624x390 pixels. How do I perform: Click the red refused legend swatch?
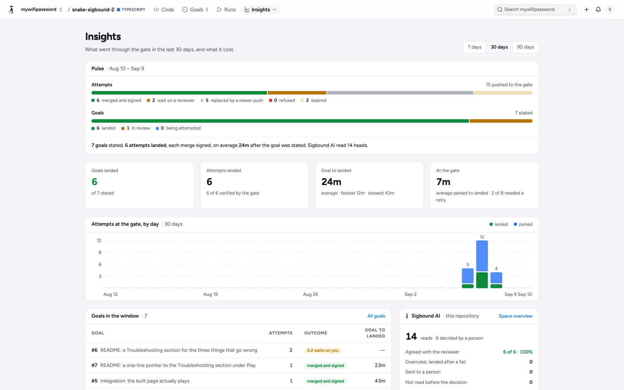pos(271,101)
